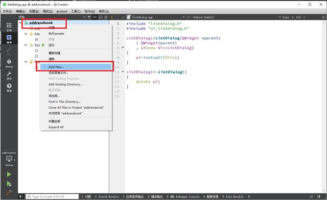Open the Help menu
Screen dimensions: 327x200
[x=104, y=11]
